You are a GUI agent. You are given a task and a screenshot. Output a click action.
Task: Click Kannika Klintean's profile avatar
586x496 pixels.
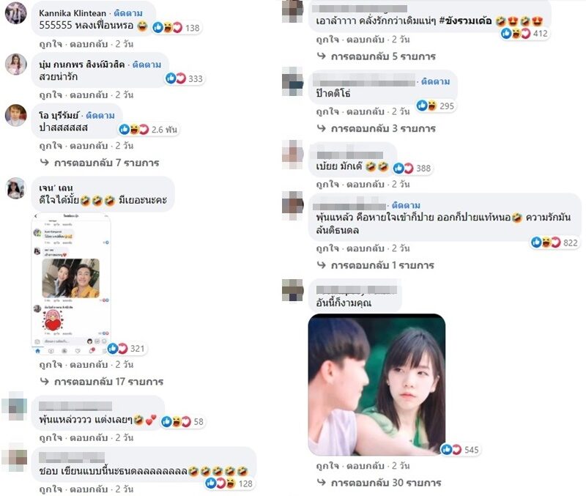pyautogui.click(x=15, y=12)
